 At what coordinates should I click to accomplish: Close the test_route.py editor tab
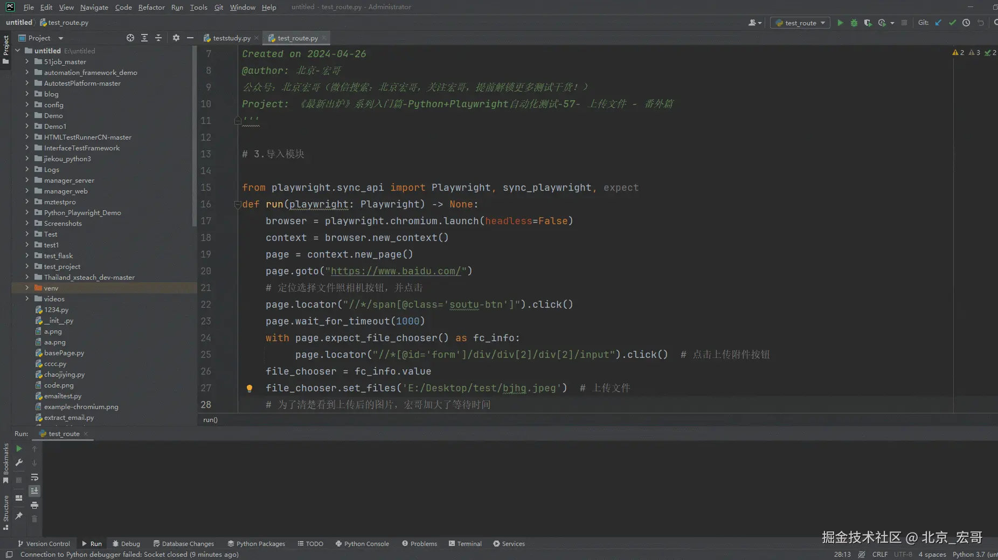324,38
